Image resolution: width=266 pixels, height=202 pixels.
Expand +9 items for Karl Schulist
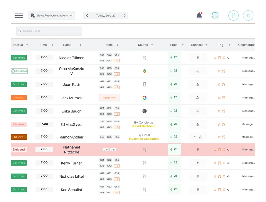[x=117, y=193]
